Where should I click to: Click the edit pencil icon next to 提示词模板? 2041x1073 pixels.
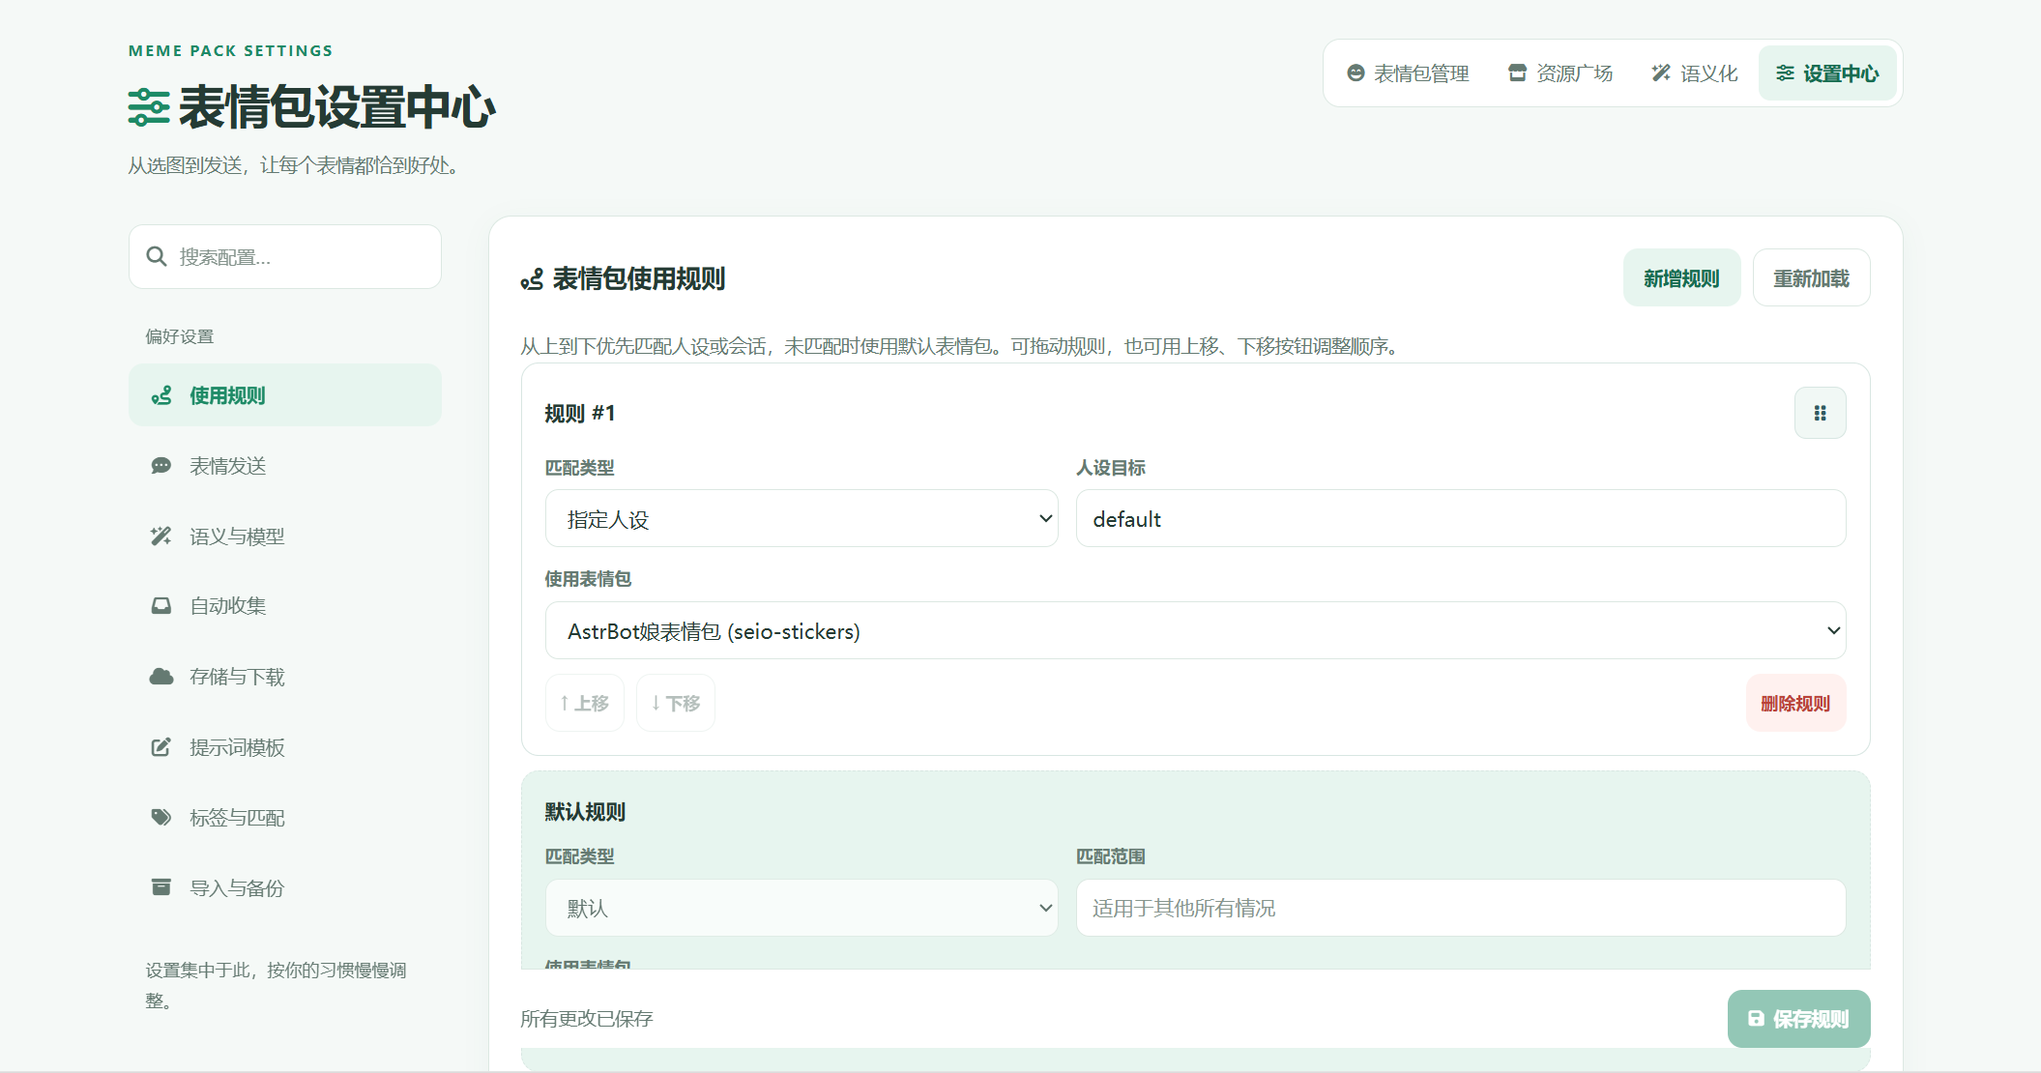coord(161,747)
